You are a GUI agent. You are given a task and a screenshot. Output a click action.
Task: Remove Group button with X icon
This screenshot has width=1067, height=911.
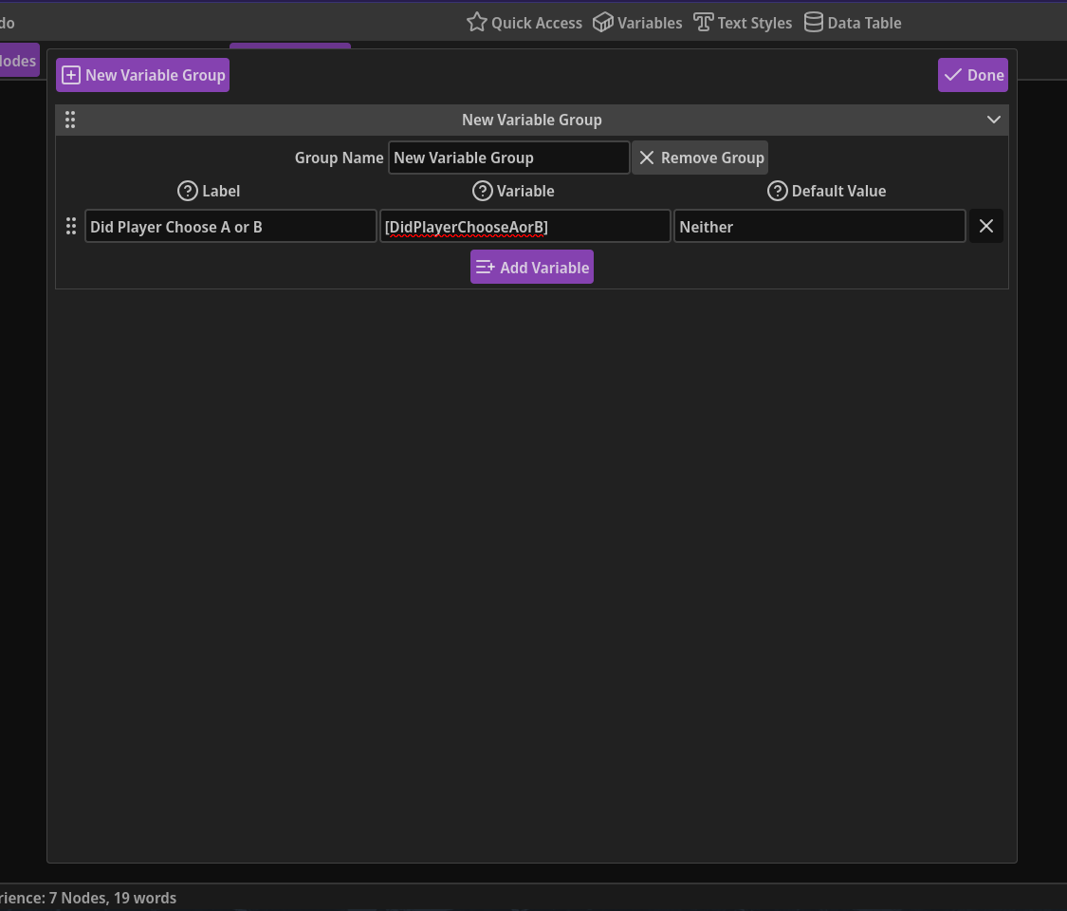click(x=700, y=158)
